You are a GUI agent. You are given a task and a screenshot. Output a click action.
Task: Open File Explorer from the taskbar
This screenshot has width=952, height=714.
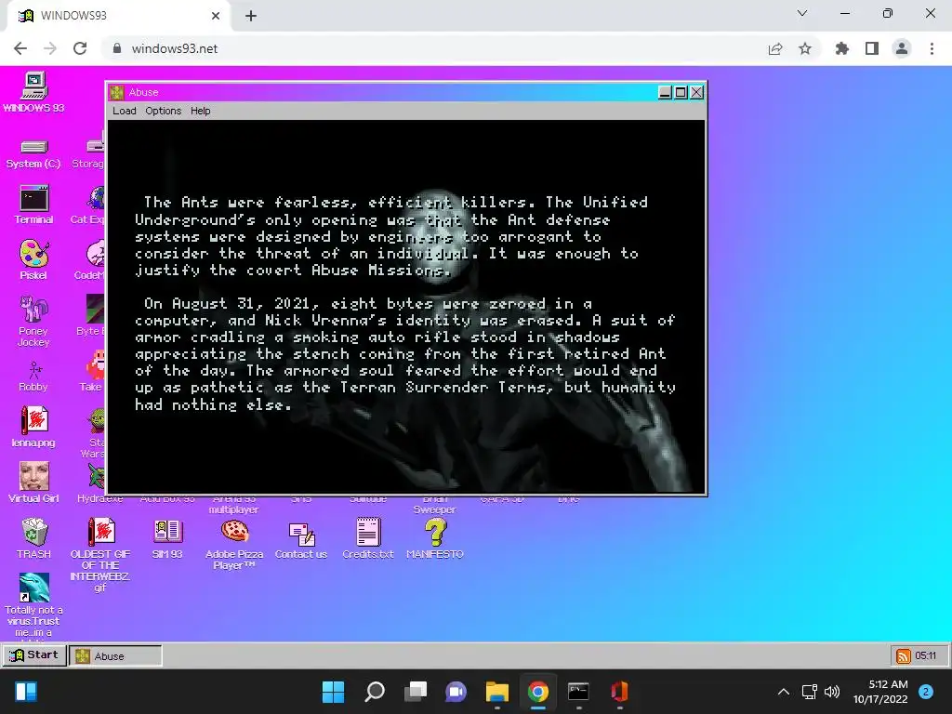(x=497, y=692)
